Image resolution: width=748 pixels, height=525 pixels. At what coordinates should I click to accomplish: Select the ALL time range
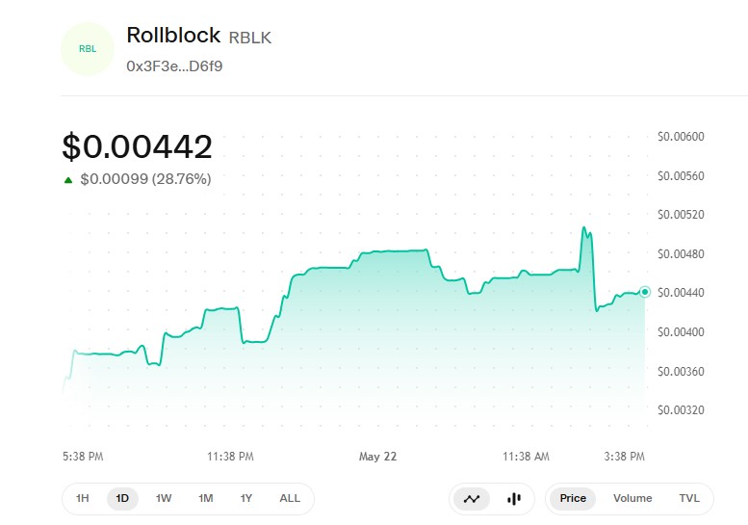point(290,498)
